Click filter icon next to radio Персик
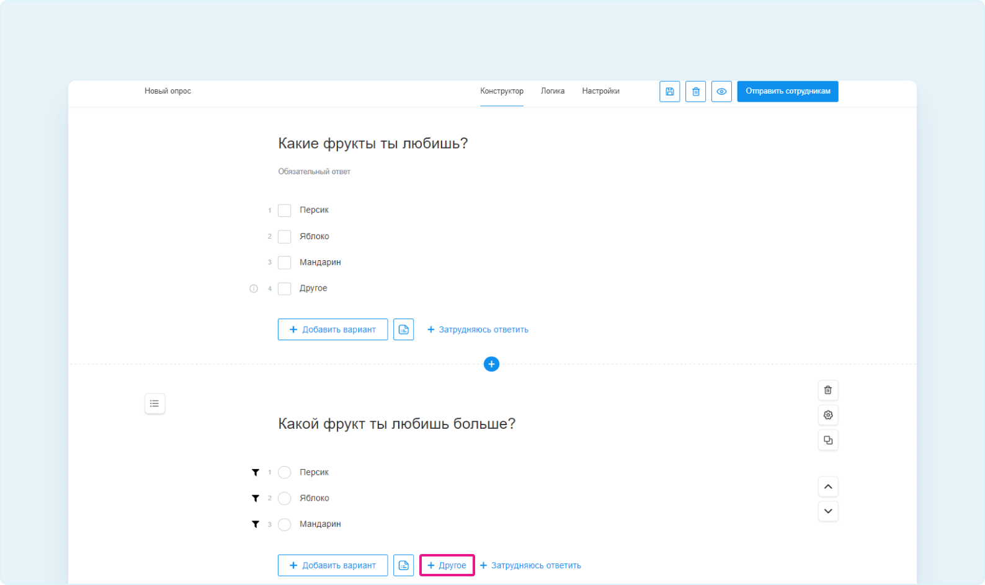This screenshot has width=985, height=585. click(256, 472)
